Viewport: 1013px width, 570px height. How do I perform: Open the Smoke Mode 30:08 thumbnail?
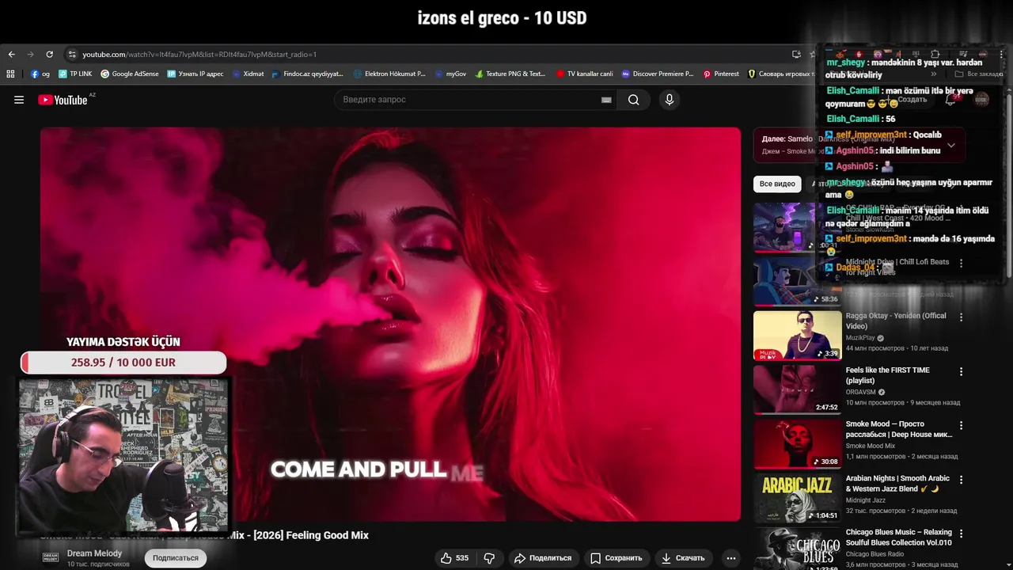tap(797, 443)
